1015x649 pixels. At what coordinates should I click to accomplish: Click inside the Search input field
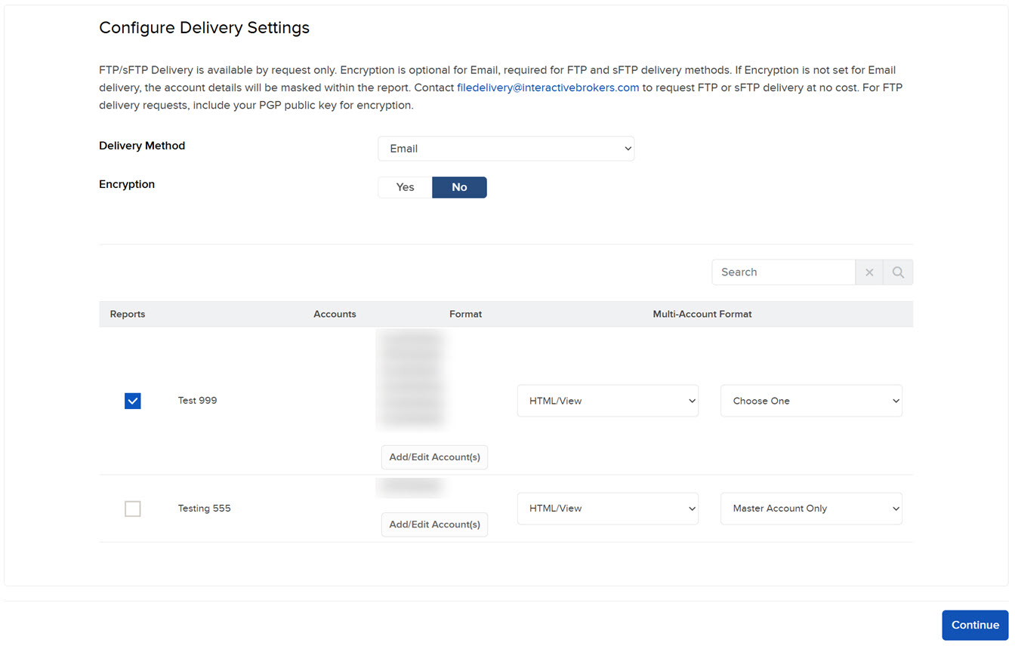click(783, 272)
